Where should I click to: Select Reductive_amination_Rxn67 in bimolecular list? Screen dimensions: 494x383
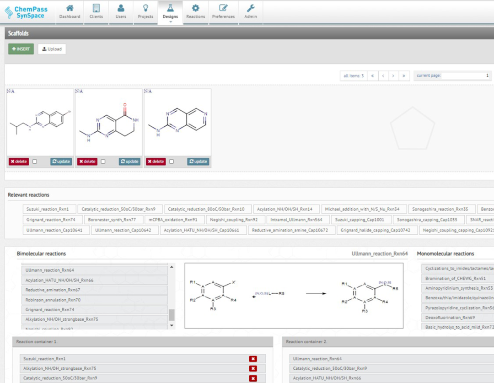click(x=94, y=290)
